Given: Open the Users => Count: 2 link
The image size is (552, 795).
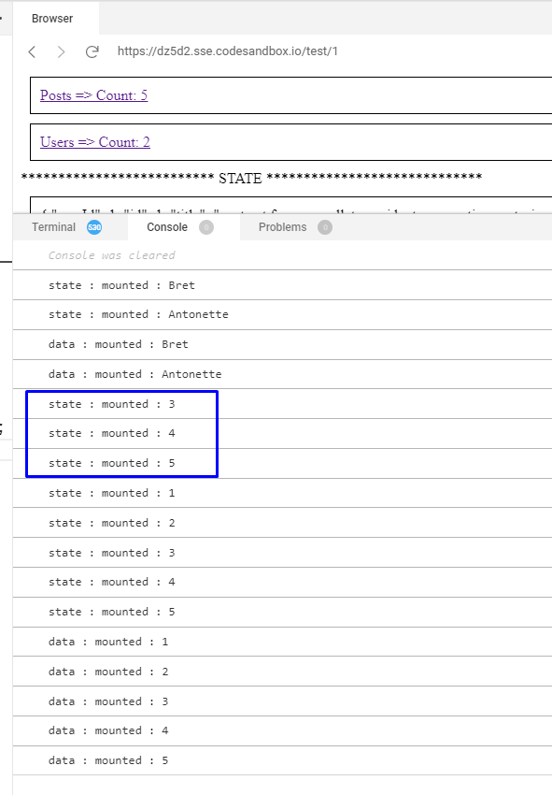Looking at the screenshot, I should coord(95,142).
